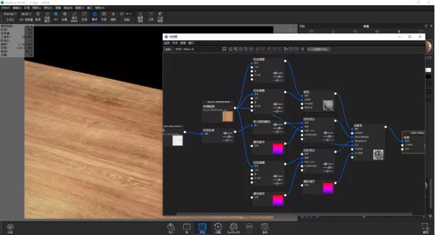Screen dimensions: 435x235
Task: Toggle the blue NURBS ribbon button
Action: [x=56, y=16]
